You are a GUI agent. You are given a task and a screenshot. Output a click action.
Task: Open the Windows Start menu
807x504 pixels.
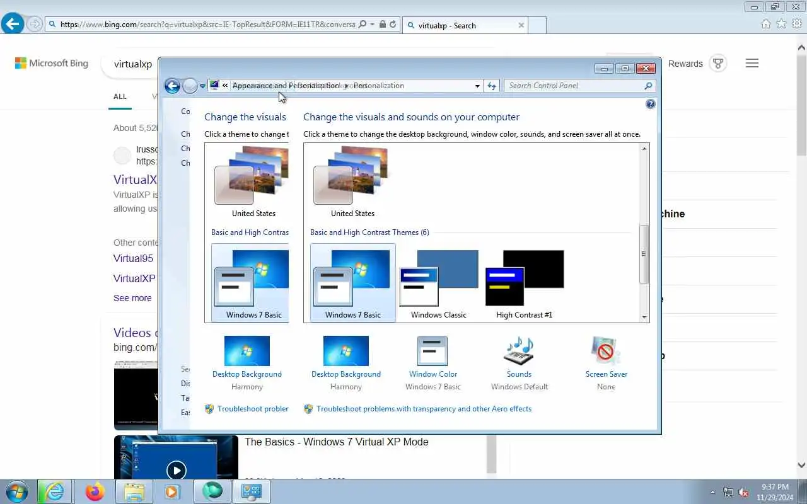click(17, 491)
